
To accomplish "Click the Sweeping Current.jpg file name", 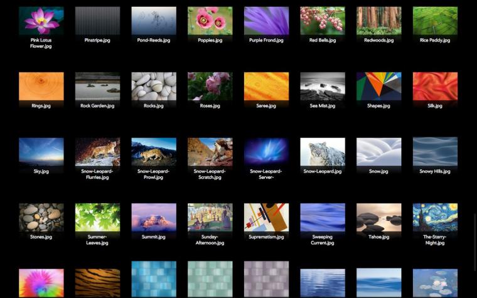I will tap(323, 240).
